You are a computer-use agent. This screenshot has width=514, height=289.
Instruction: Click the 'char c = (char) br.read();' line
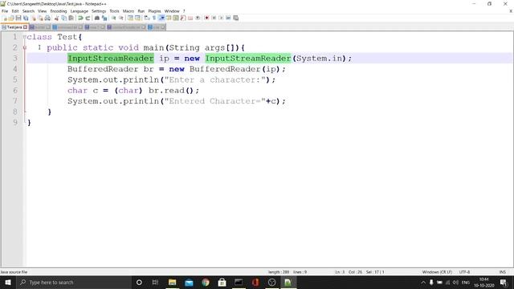133,91
